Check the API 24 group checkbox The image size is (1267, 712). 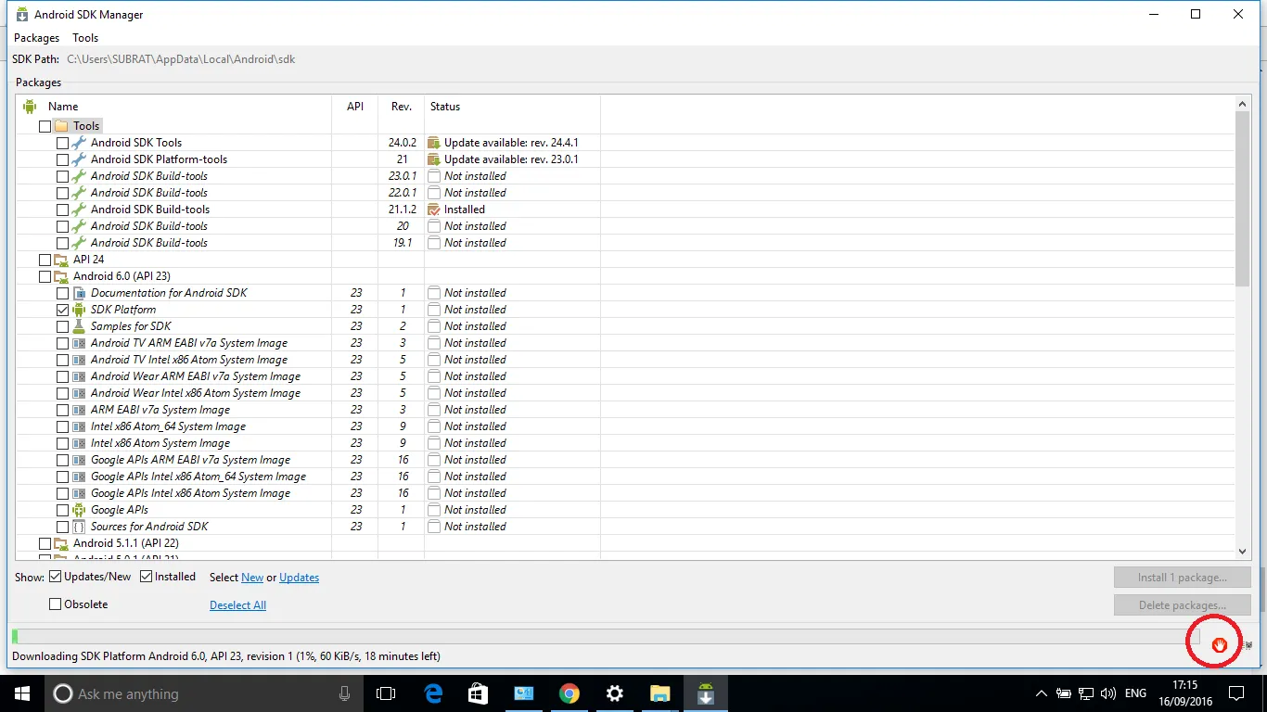45,260
